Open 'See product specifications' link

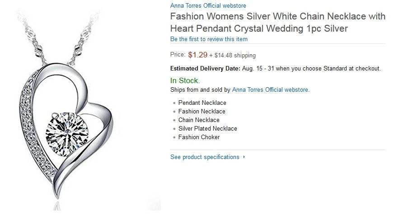[x=205, y=157]
